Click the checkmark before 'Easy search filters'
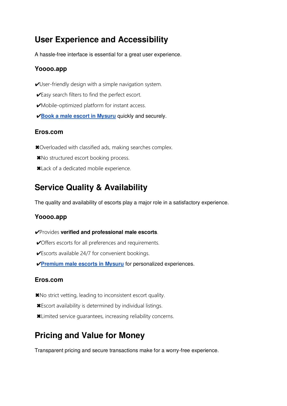The image size is (287, 406). click(39, 95)
